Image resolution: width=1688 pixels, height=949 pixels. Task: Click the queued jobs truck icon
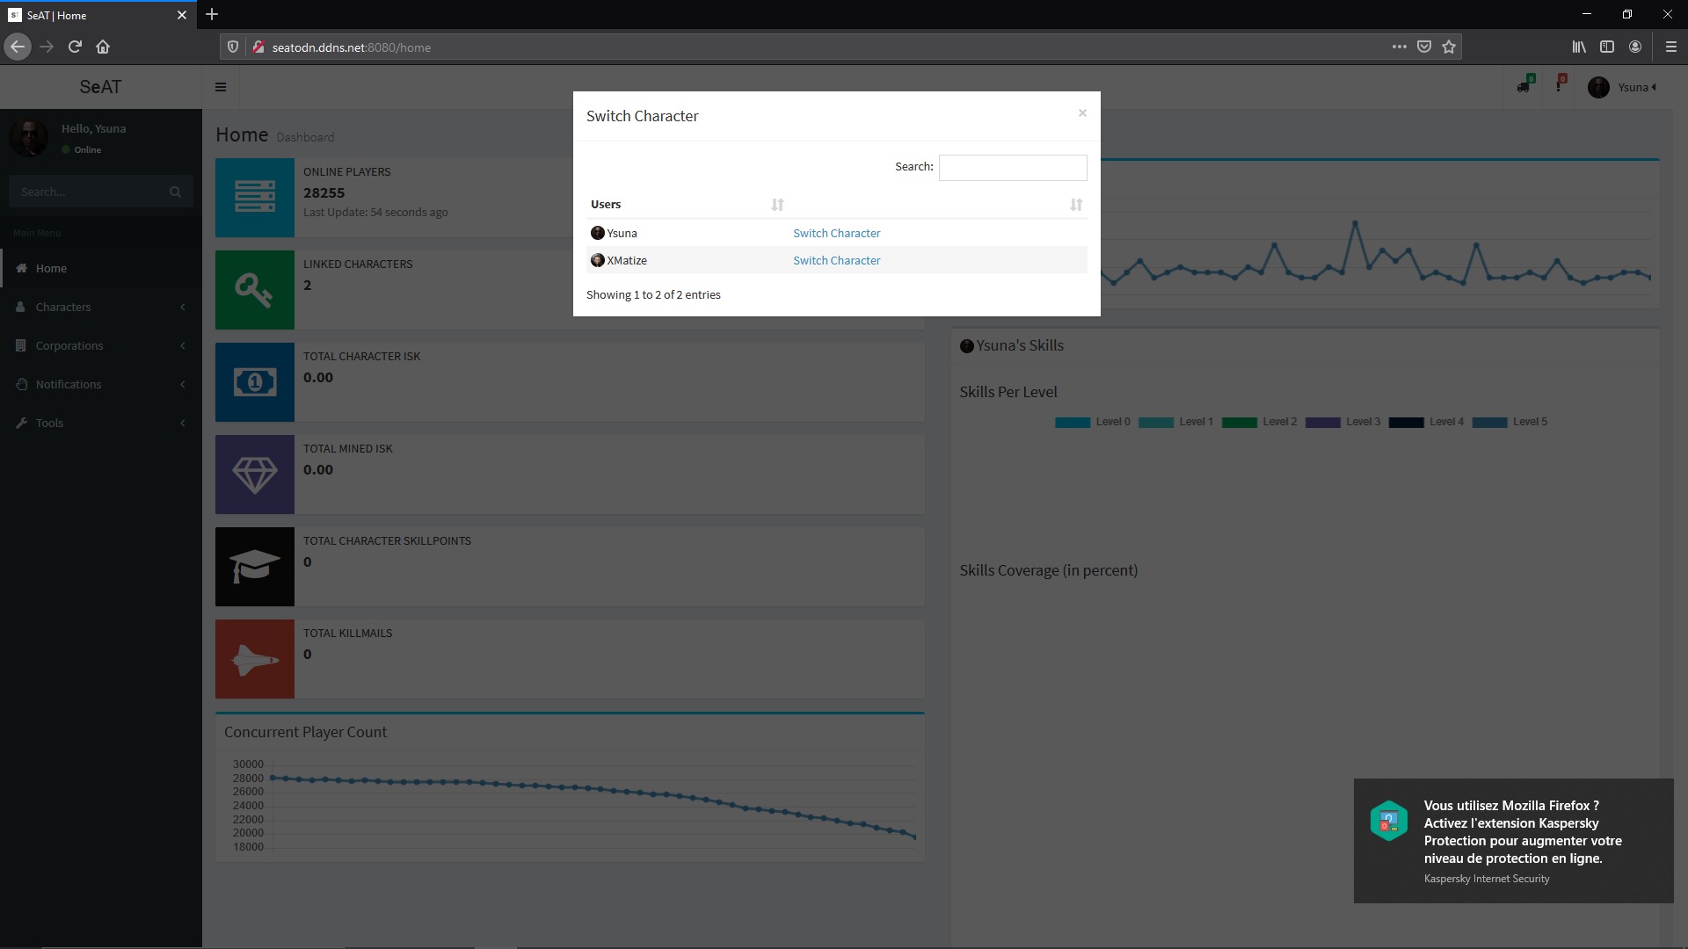pyautogui.click(x=1523, y=87)
